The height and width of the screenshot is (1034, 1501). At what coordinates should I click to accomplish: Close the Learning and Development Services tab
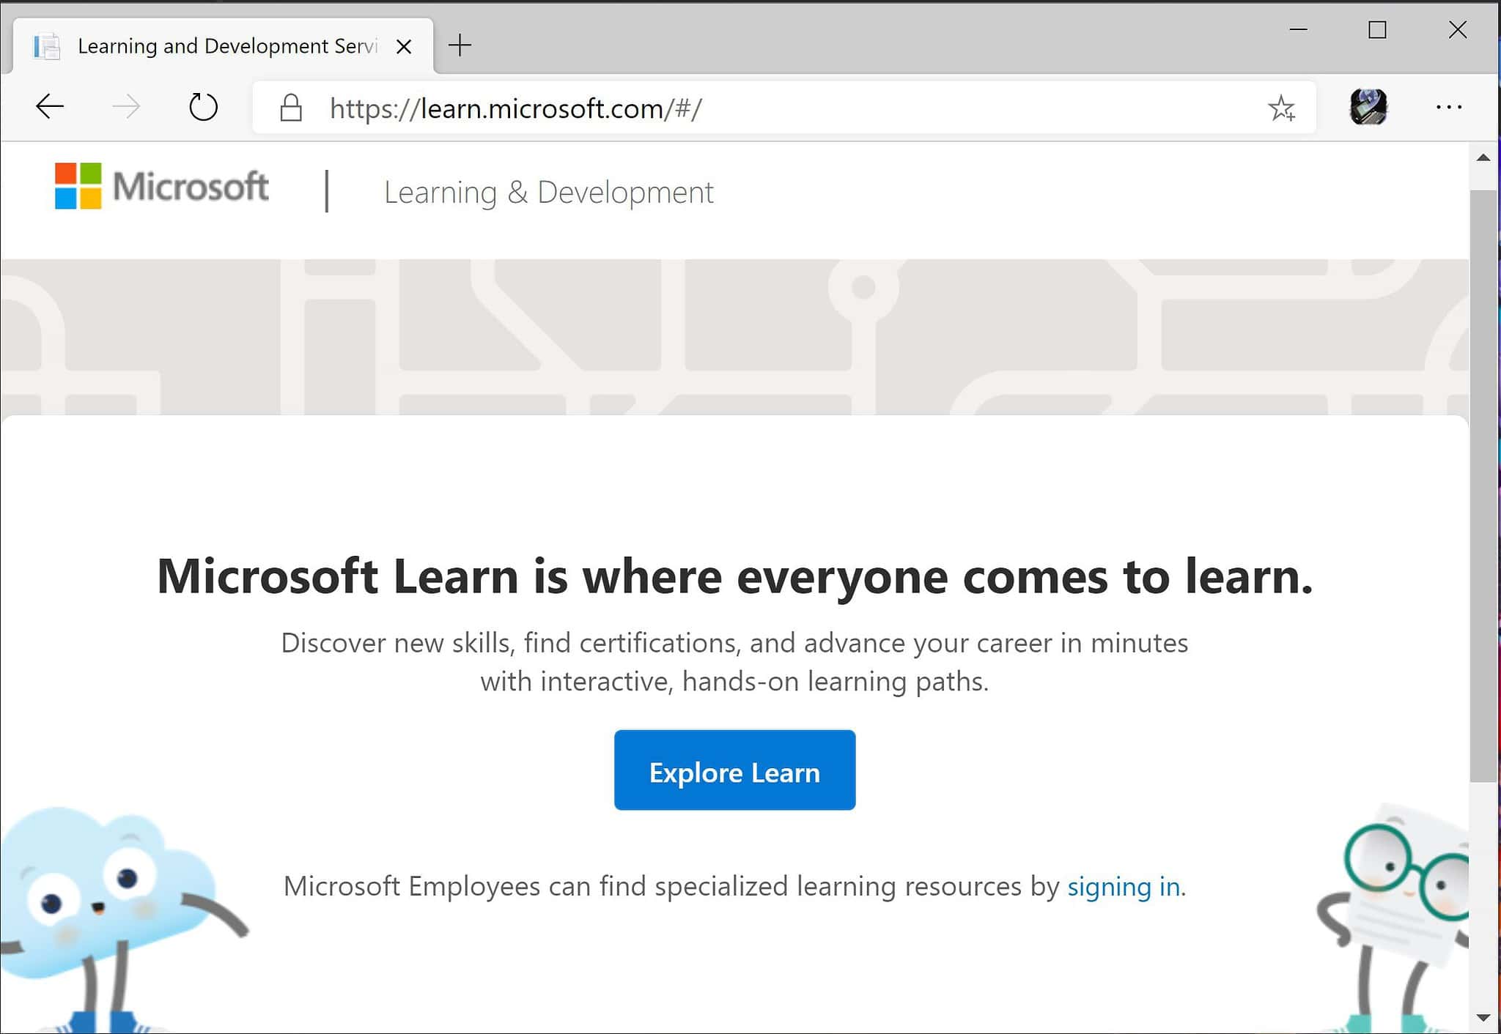pyautogui.click(x=404, y=45)
